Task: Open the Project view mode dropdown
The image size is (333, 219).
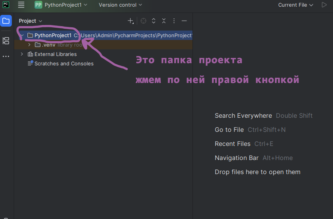Action: tap(30, 21)
